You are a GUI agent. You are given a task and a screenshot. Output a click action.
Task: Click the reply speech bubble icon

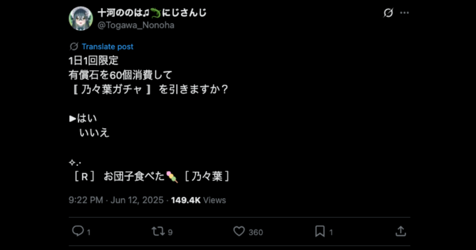coord(77,231)
